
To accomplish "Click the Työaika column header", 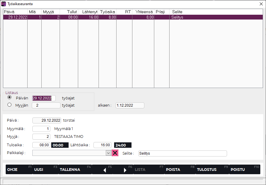I will [x=107, y=12].
